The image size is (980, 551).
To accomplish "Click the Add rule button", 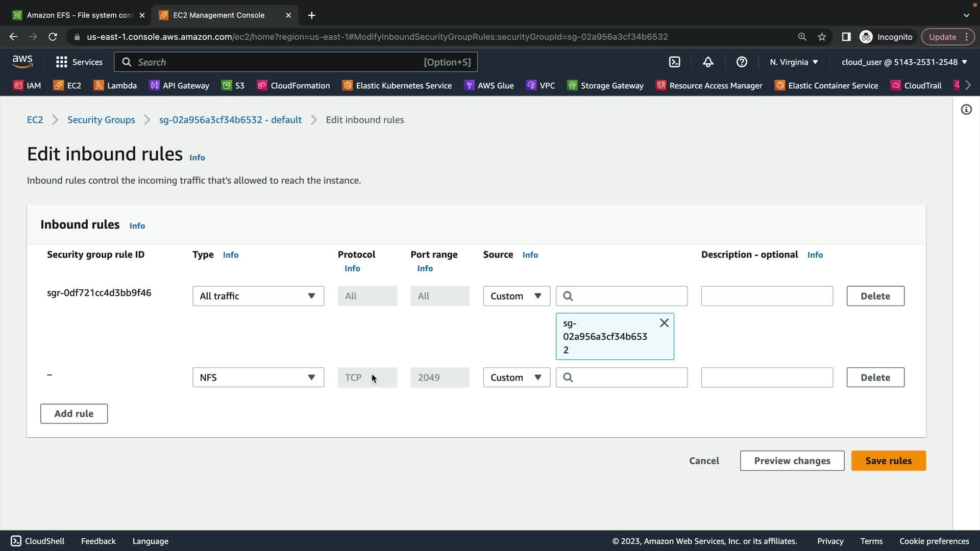I will [74, 414].
